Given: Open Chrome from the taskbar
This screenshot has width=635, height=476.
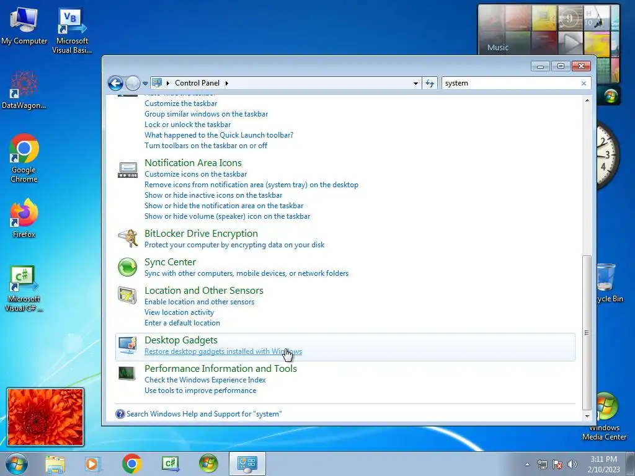Looking at the screenshot, I should click(x=131, y=464).
